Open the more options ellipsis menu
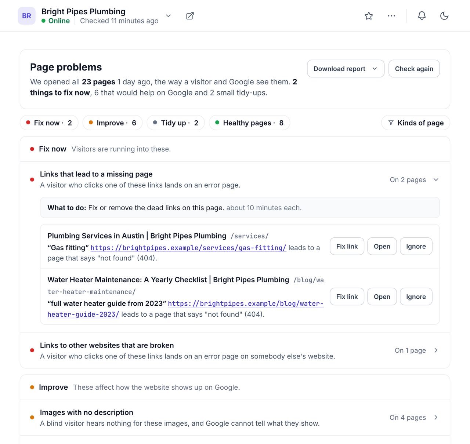Viewport: 470px width, 444px height. click(x=391, y=16)
